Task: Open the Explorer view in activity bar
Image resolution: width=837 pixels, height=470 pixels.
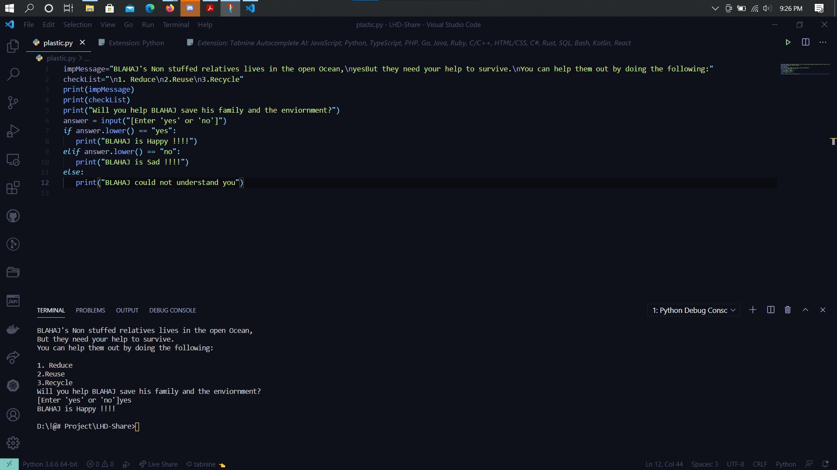Action: coord(13,46)
